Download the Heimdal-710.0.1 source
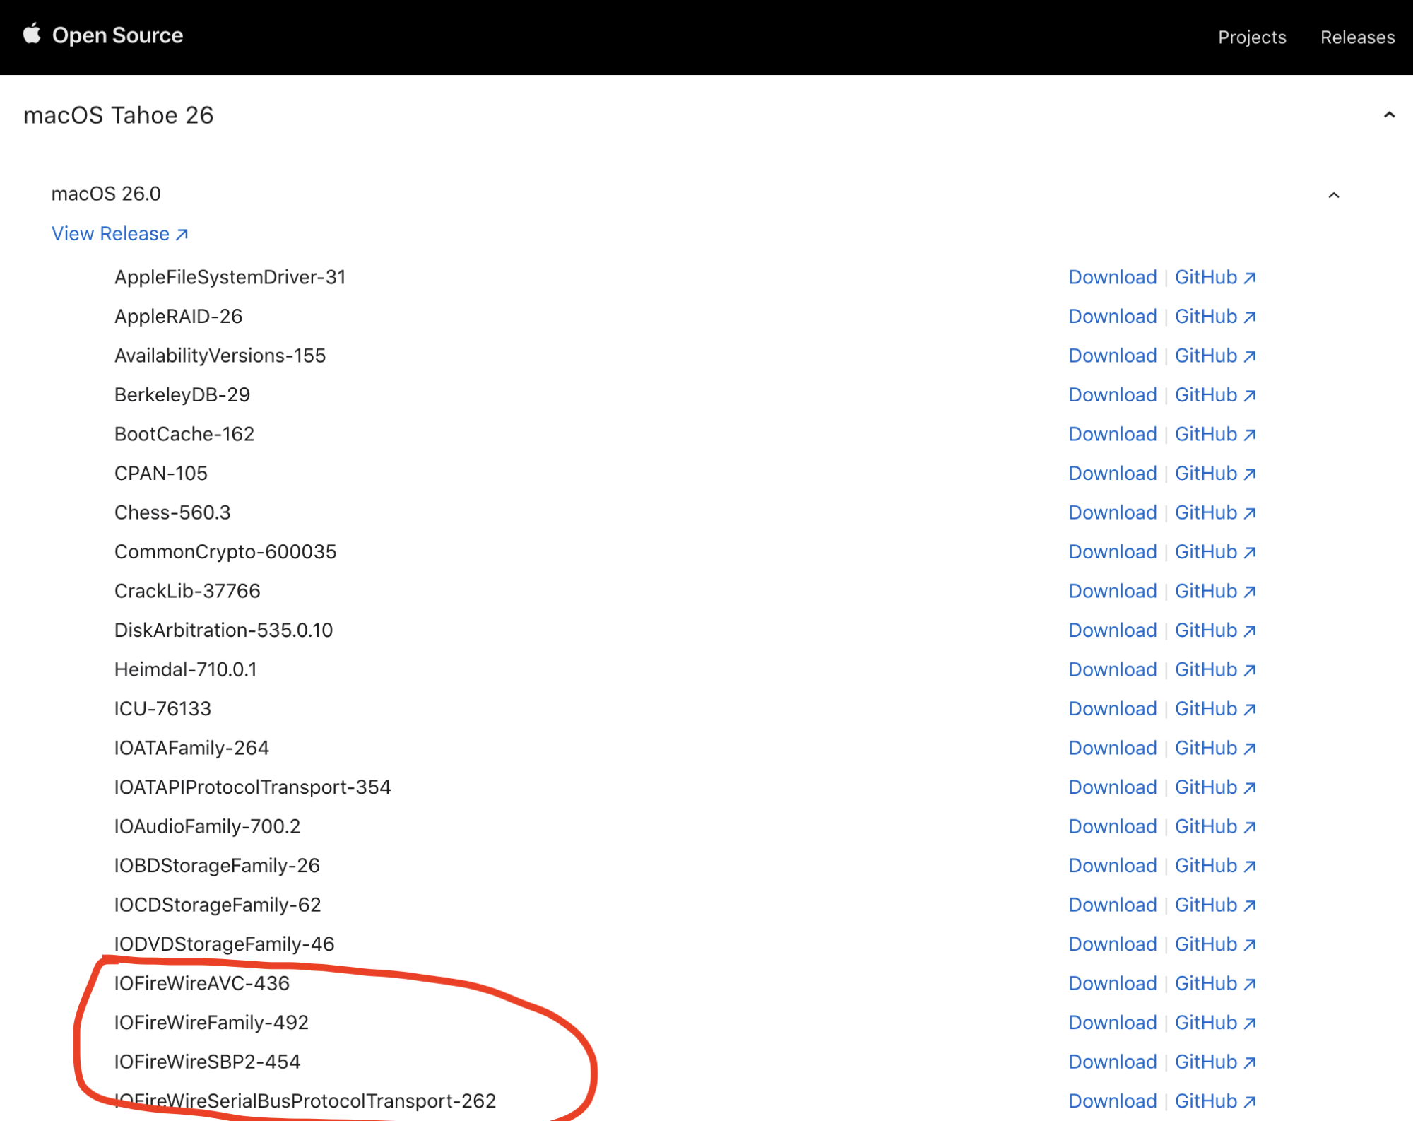The image size is (1413, 1121). click(x=1112, y=669)
